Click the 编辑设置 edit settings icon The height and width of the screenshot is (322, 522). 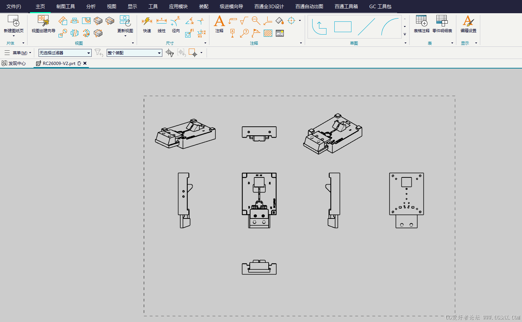coord(468,21)
